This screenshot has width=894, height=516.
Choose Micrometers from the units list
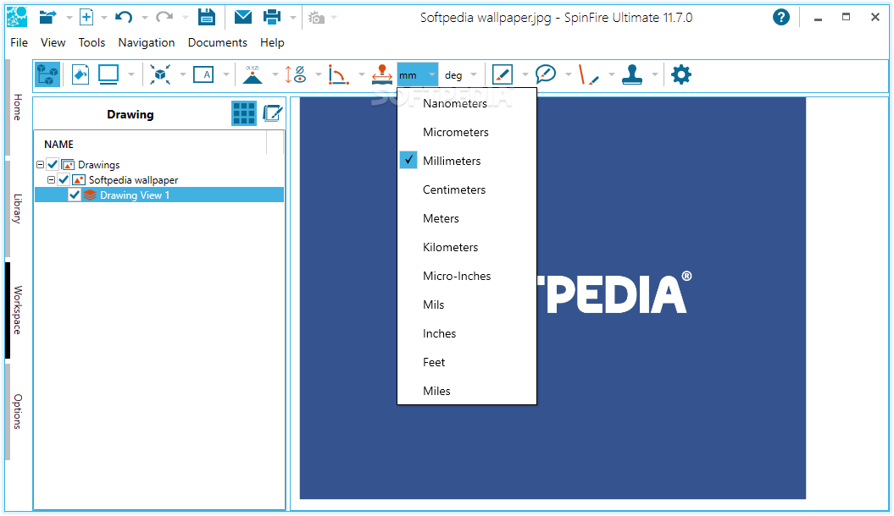point(467,132)
